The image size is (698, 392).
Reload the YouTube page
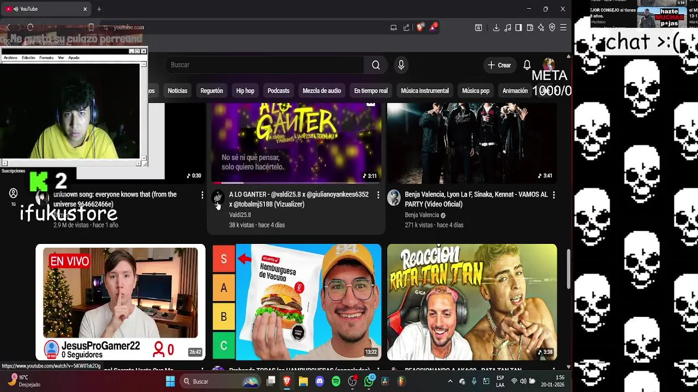pyautogui.click(x=31, y=27)
